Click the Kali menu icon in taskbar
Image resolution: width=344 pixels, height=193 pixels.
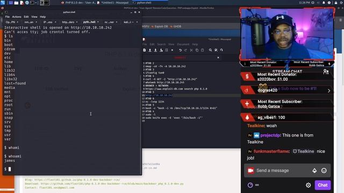(3, 3)
